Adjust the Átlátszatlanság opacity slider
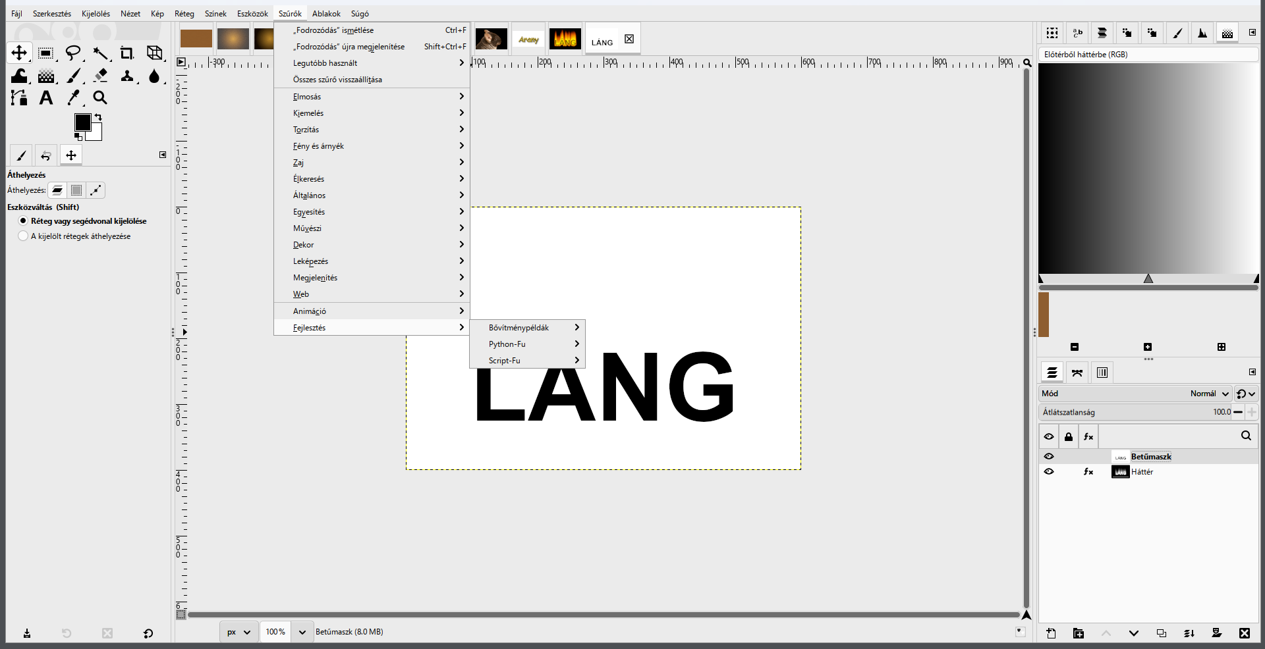This screenshot has width=1265, height=649. tap(1136, 412)
